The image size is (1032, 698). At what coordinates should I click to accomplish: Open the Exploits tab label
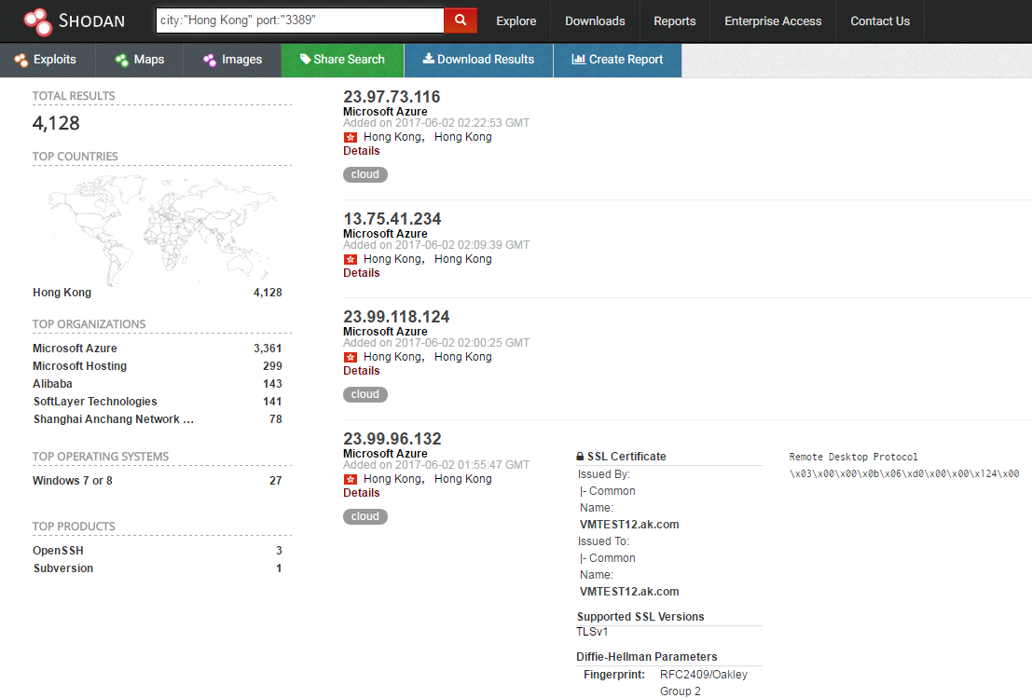(55, 60)
